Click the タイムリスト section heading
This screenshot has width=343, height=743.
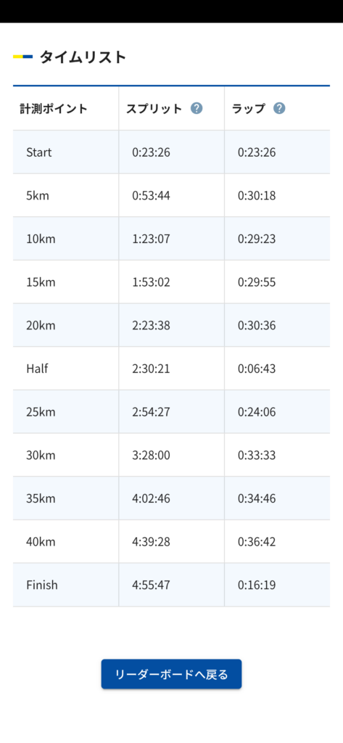tap(83, 57)
